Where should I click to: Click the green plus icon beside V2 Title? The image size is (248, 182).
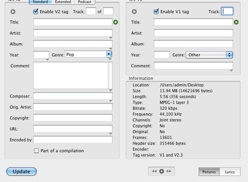click(x=116, y=22)
